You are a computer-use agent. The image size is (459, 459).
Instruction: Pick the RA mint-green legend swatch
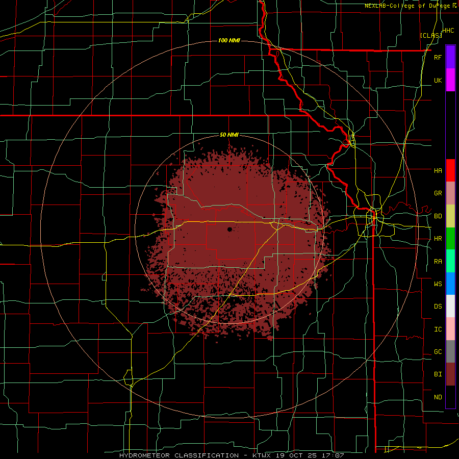(x=450, y=261)
